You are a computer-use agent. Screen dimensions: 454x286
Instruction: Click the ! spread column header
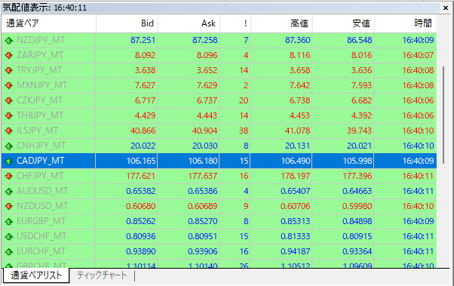tap(235, 23)
